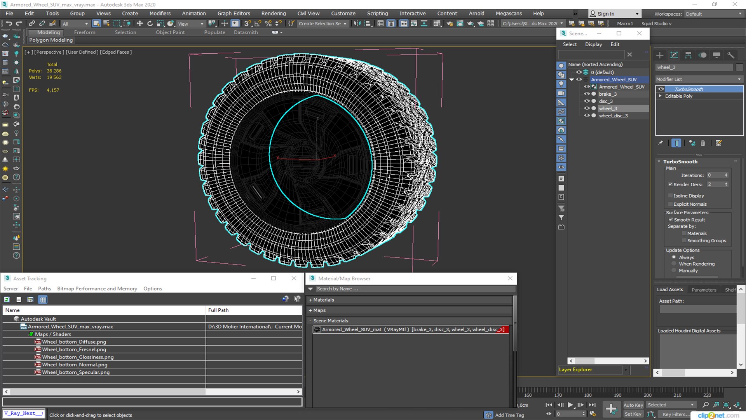Open the Modifier List dropdown

point(699,79)
